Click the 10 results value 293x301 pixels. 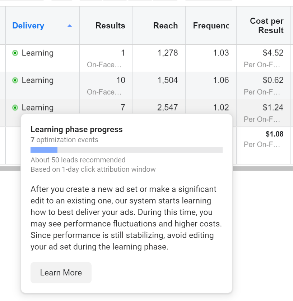point(121,80)
